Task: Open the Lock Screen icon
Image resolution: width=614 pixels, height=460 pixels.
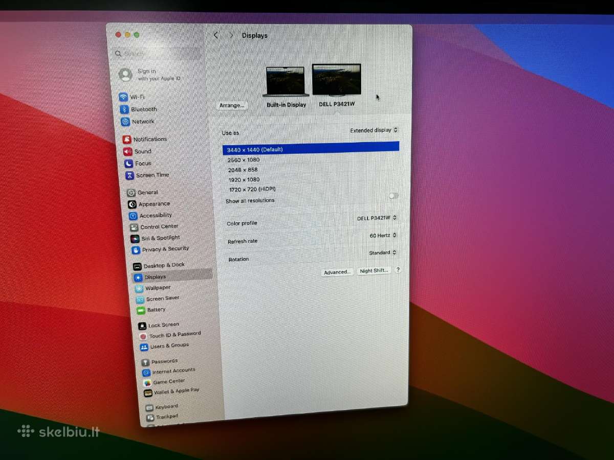Action: (x=142, y=326)
